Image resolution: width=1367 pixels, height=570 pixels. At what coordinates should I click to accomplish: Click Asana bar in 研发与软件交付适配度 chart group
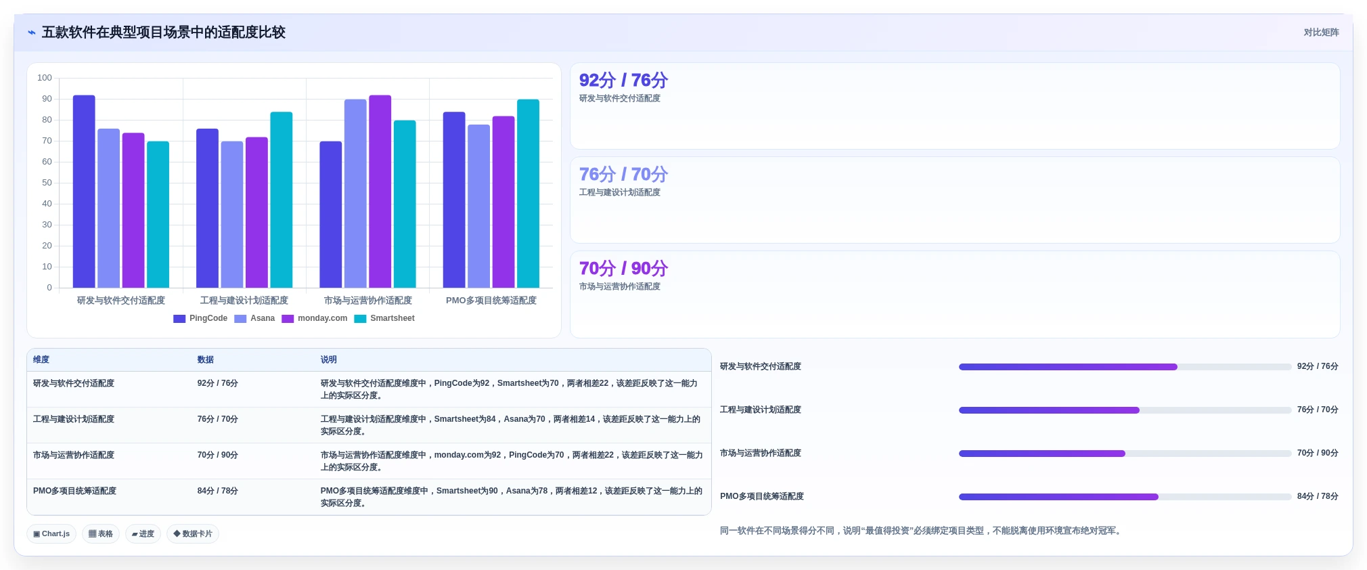pos(109,209)
